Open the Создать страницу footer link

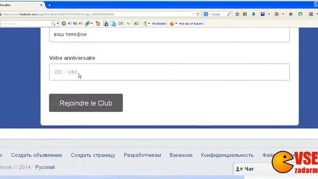(x=93, y=155)
